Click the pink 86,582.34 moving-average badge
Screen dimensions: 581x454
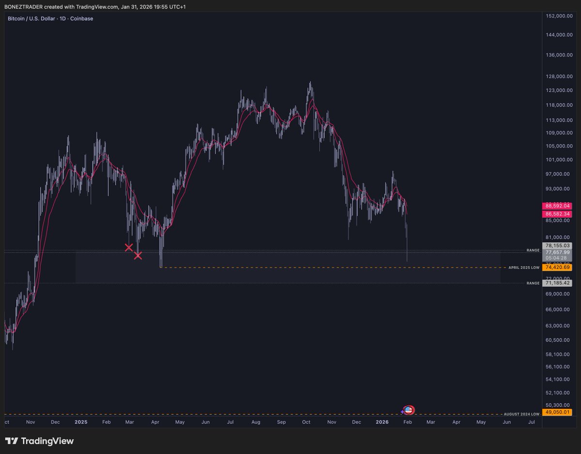coord(556,213)
